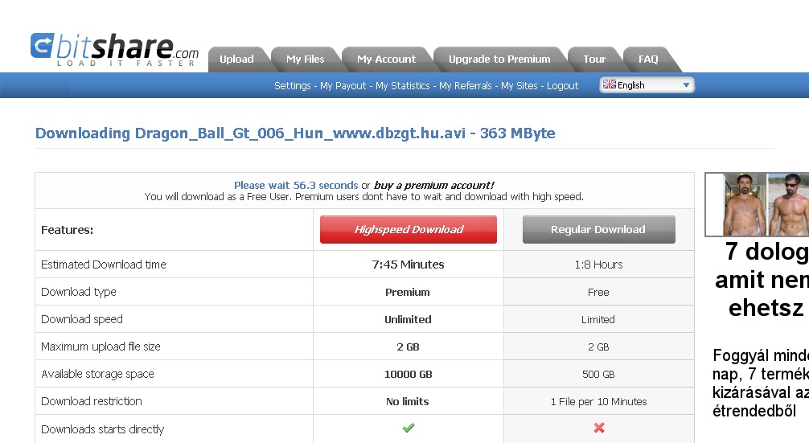
Task: Click the red Highspeed Download button
Action: pyautogui.click(x=408, y=229)
